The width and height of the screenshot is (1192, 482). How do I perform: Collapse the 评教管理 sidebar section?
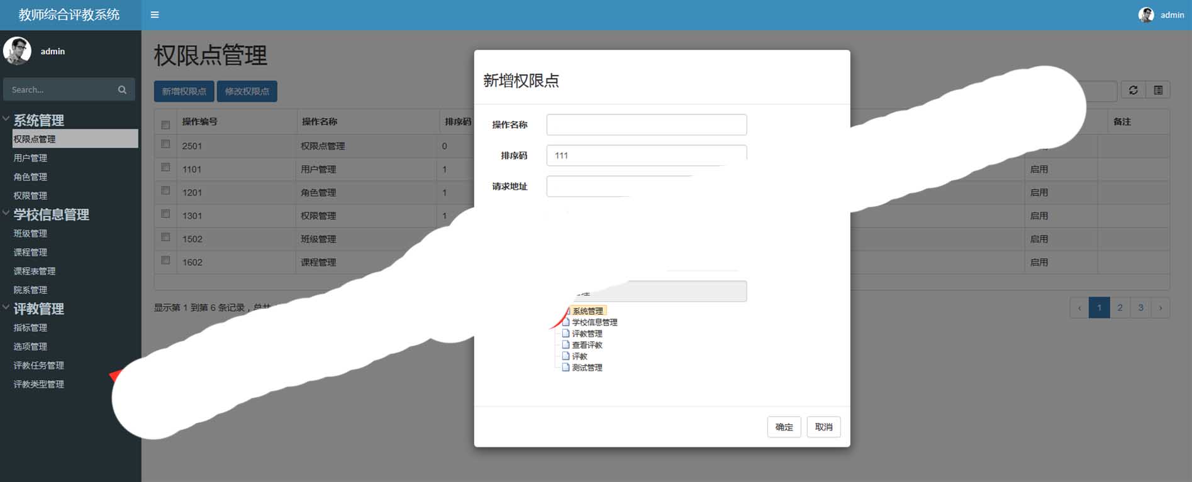[x=6, y=307]
